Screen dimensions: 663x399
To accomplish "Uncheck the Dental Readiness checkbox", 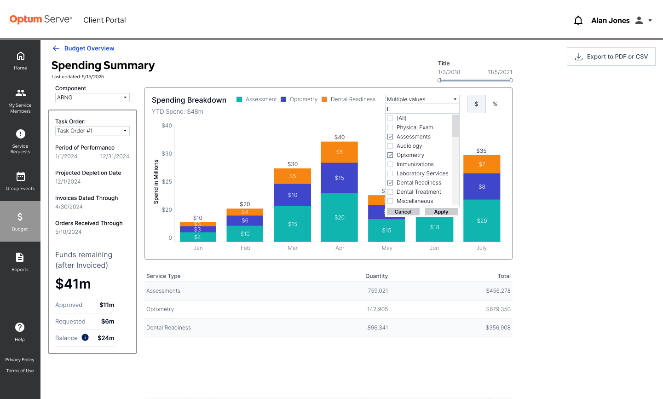I will tap(390, 183).
